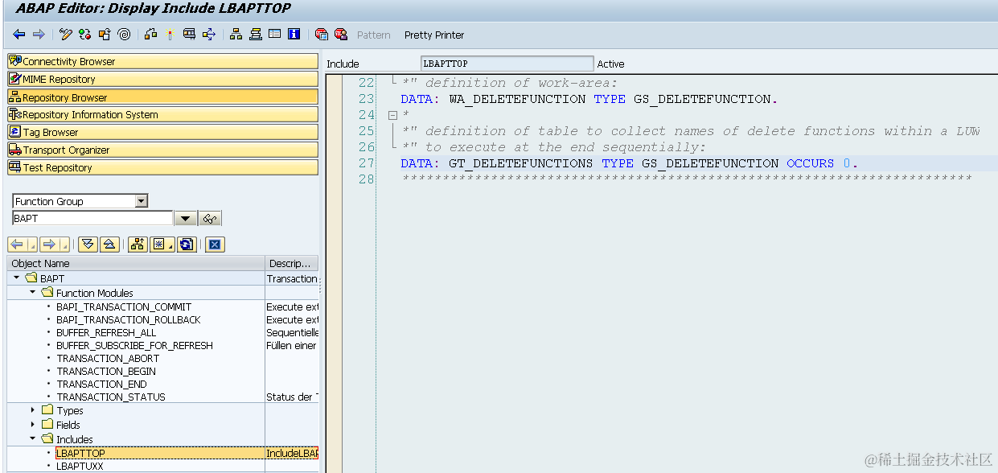Collapse code comment block at line 24

(x=392, y=115)
